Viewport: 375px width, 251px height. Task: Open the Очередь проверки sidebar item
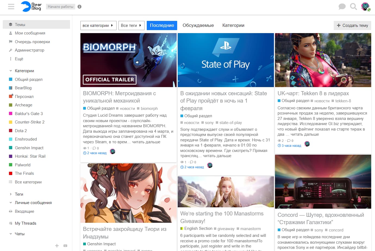[32, 42]
